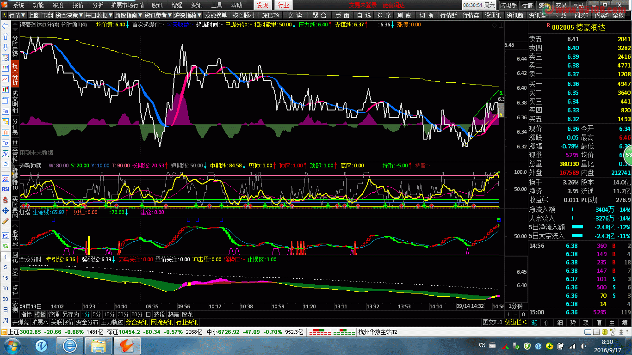Select the 60分 period toggle

pos(137,314)
